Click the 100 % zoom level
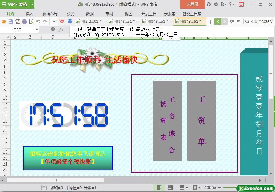275x192 pixels. pos(210,188)
